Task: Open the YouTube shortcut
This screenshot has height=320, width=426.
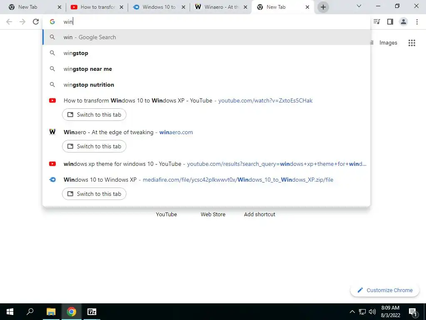Action: coord(166,215)
